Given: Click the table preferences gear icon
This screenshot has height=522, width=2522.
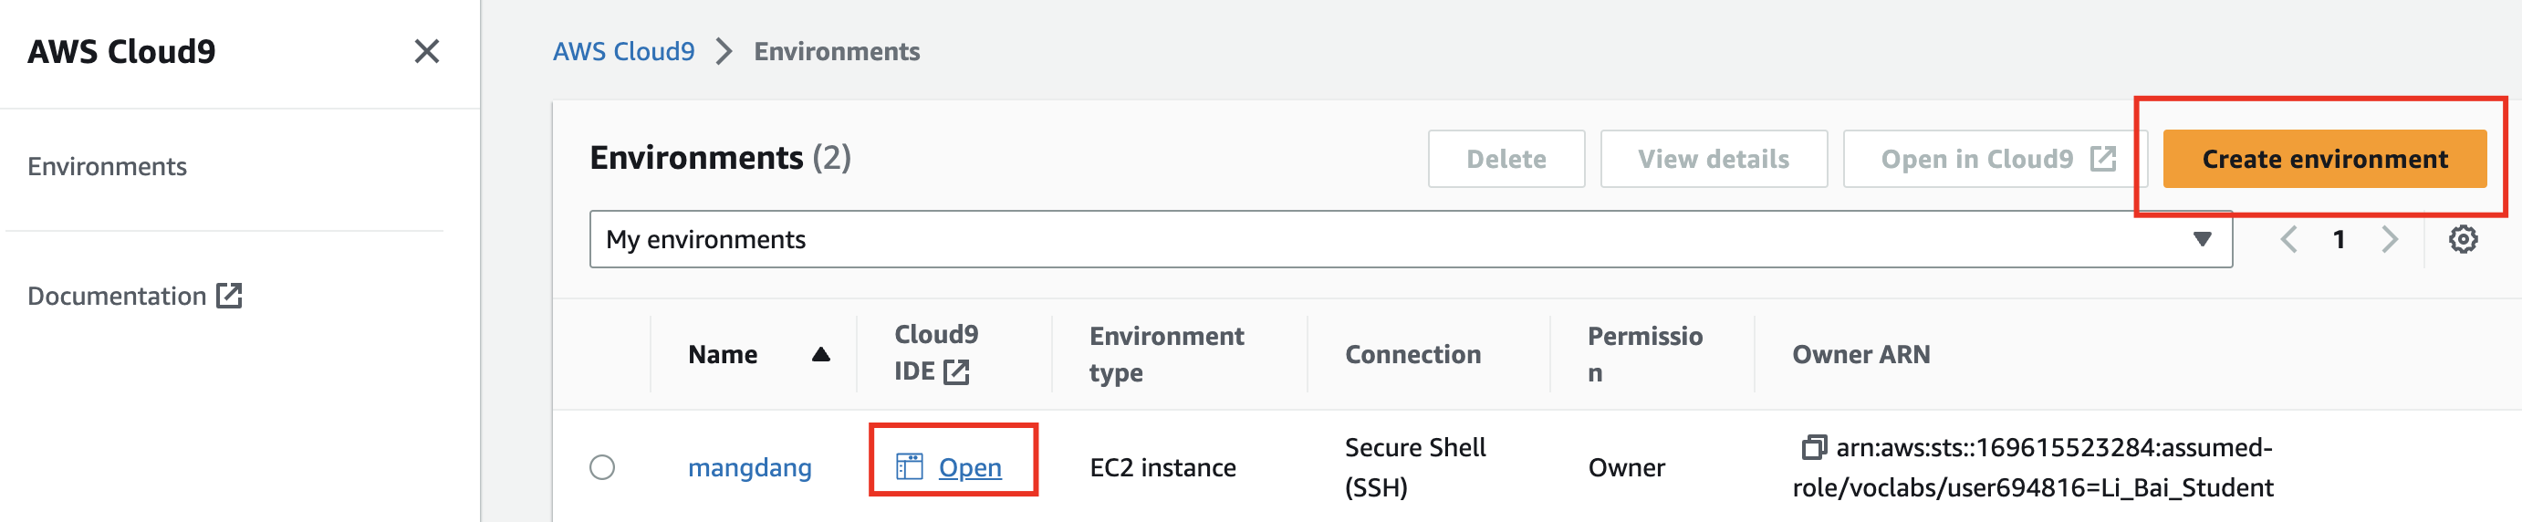Looking at the screenshot, I should (x=2463, y=239).
